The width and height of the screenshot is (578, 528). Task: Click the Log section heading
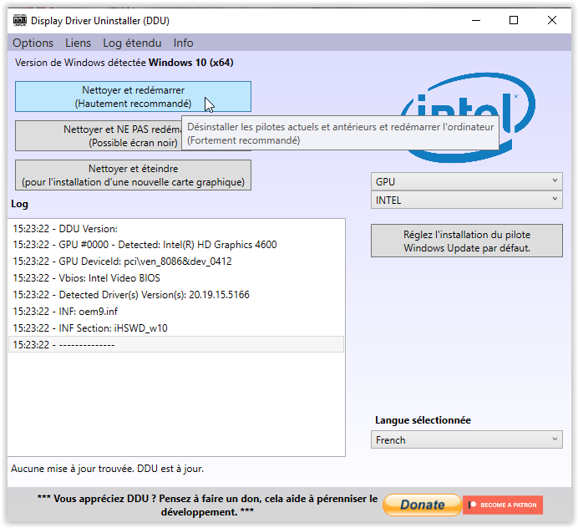(19, 204)
